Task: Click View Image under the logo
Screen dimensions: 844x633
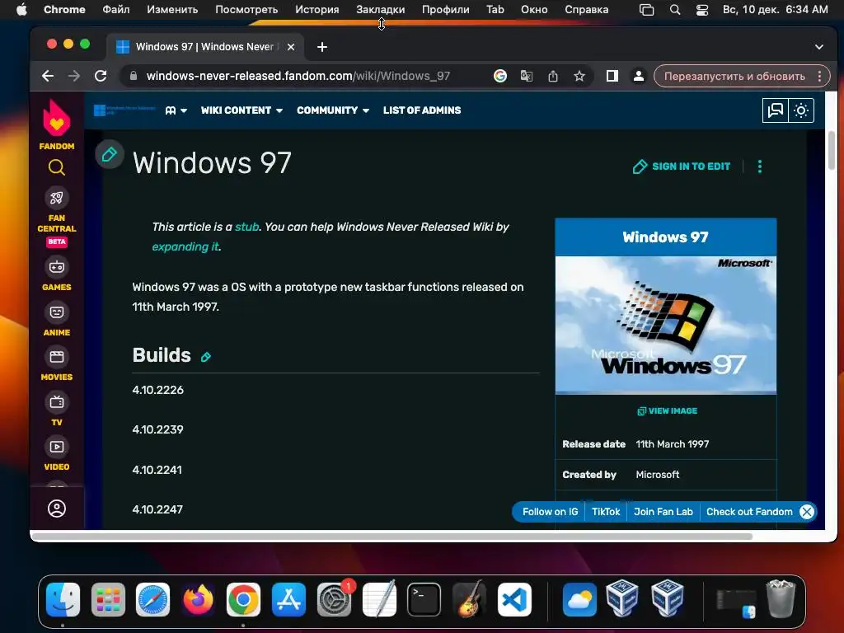Action: [x=667, y=410]
